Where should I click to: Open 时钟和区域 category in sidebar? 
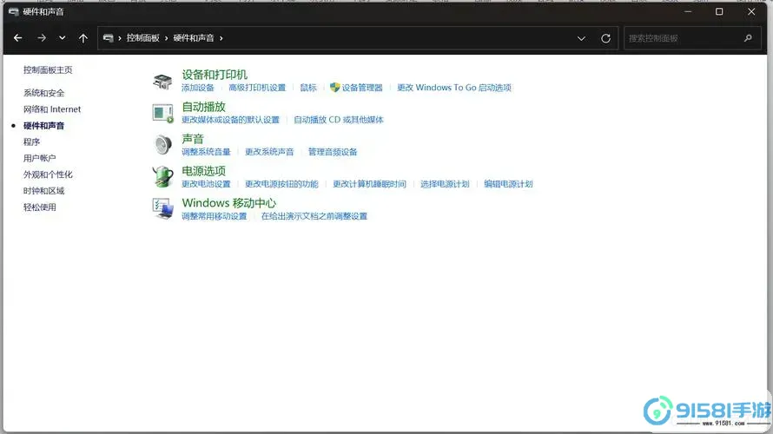[x=44, y=191]
